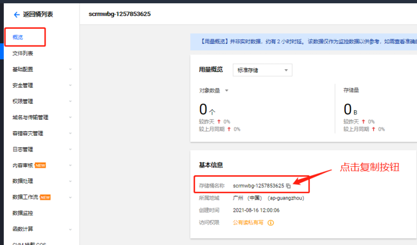Click the back arrow to bucket list
The width and height of the screenshot is (417, 245).
point(16,14)
